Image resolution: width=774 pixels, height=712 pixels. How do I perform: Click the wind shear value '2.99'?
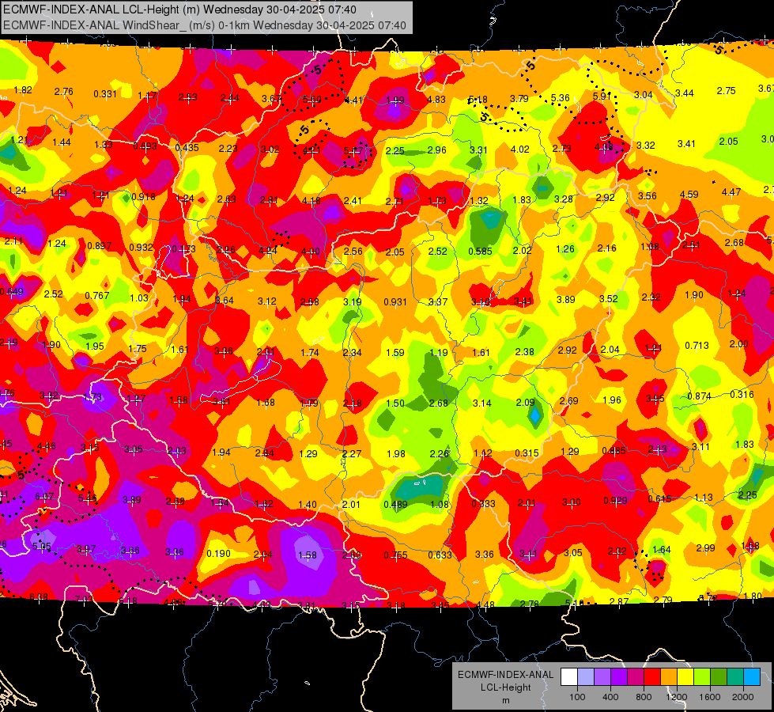coord(706,547)
